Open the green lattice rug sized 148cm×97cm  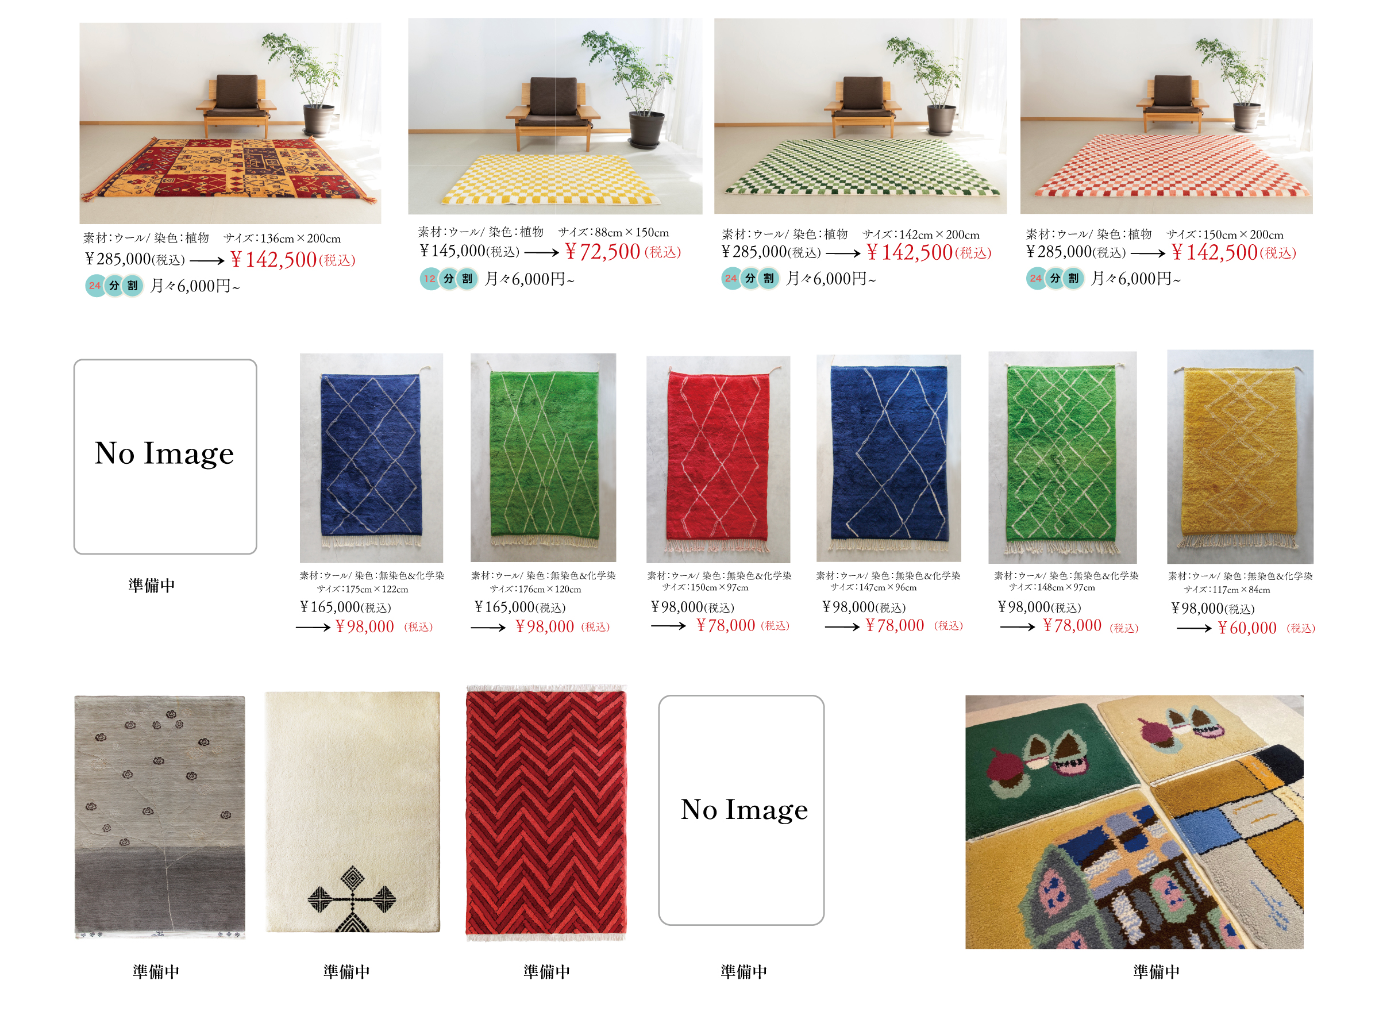(x=1062, y=458)
